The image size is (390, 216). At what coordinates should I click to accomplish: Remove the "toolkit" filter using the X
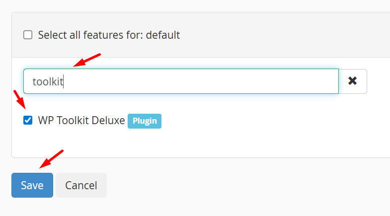pos(352,81)
